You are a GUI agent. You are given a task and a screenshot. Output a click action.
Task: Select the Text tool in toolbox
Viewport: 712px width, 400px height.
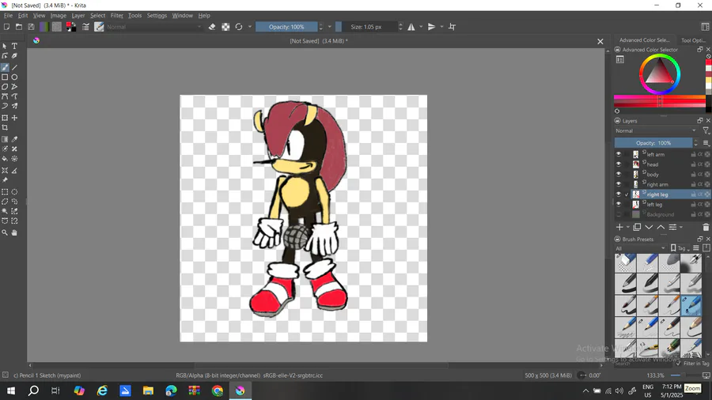pos(14,46)
